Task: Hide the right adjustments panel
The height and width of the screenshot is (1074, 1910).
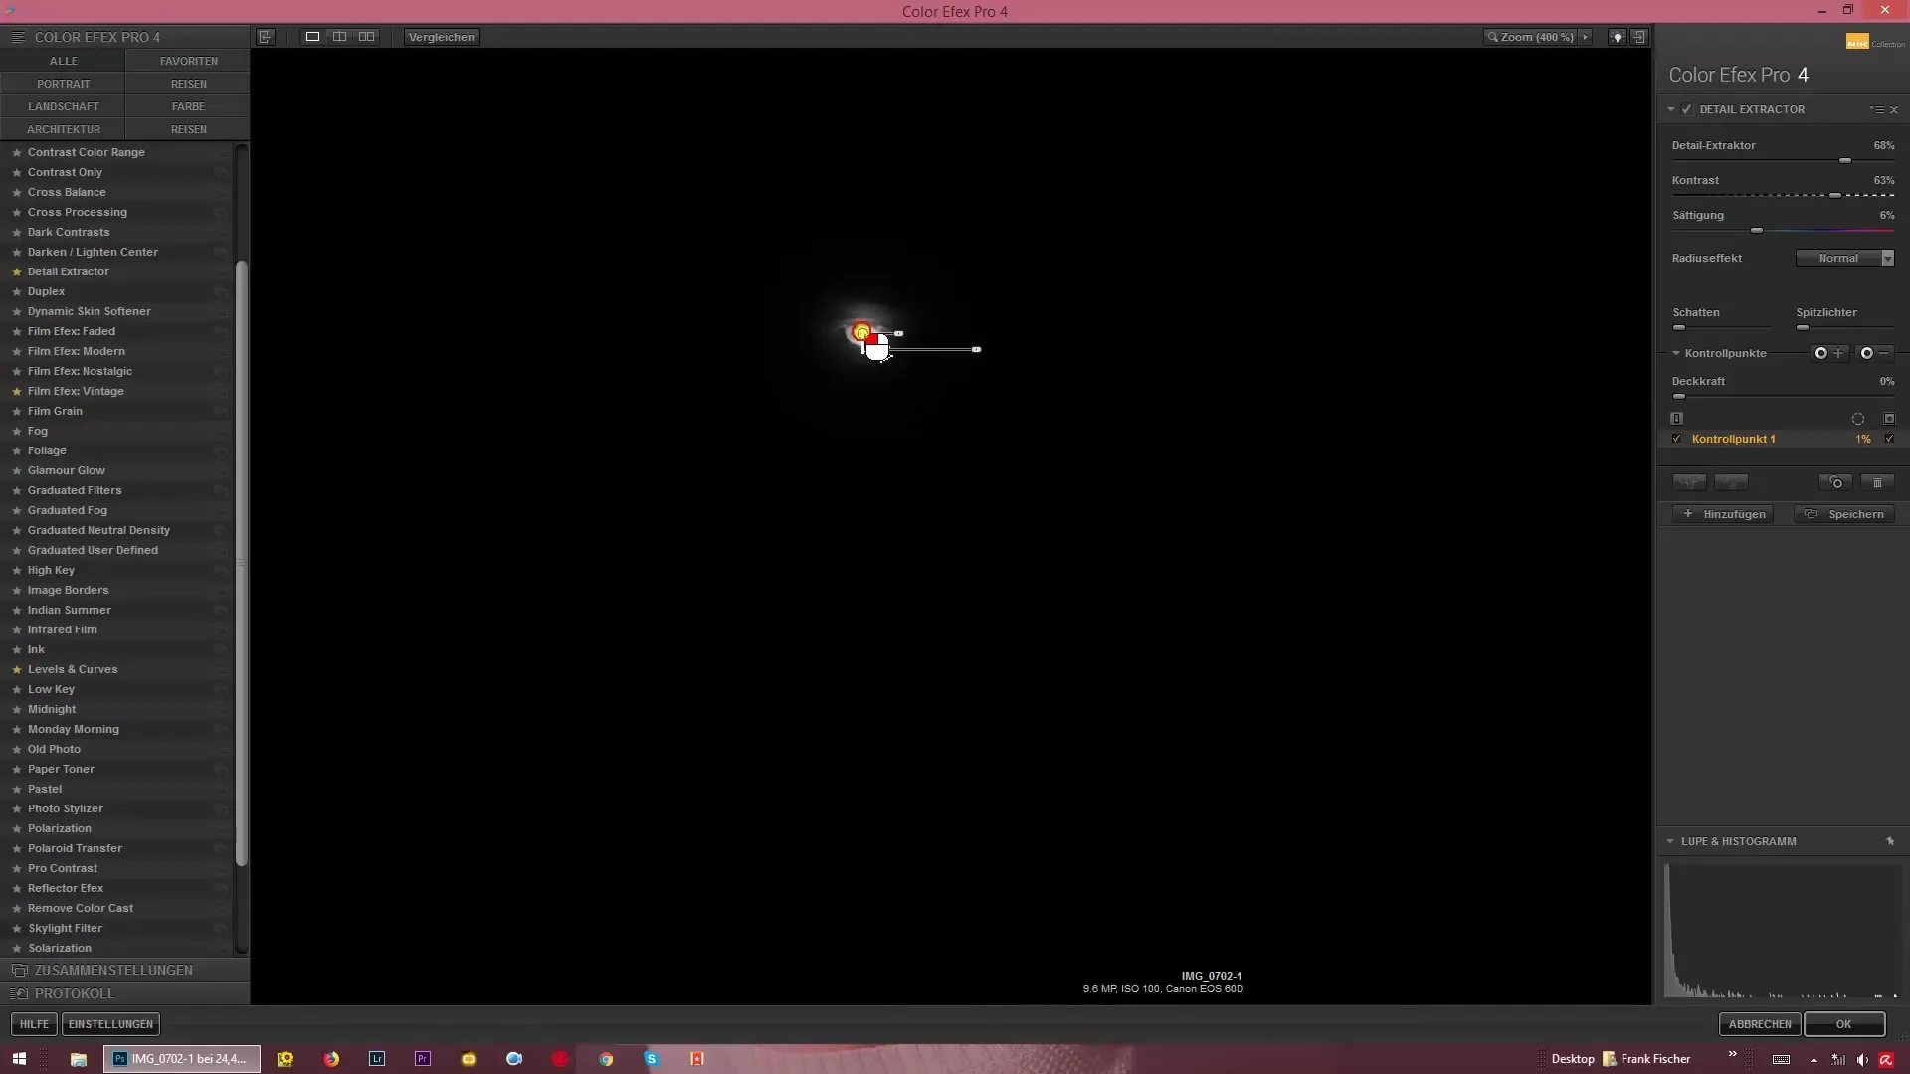Action: (1639, 37)
